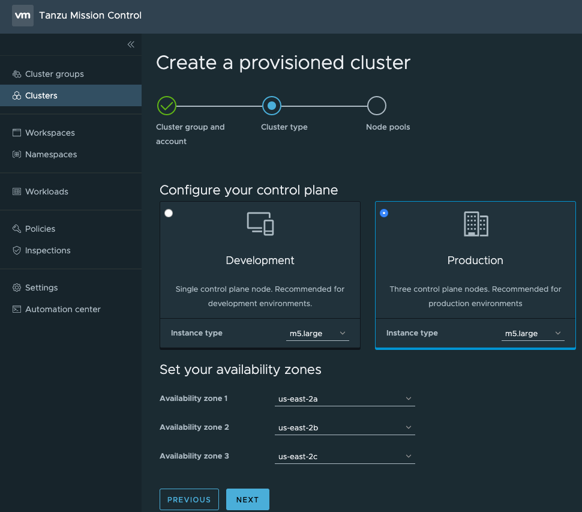Open Automation center menu item
This screenshot has height=512, width=582.
pyautogui.click(x=62, y=309)
